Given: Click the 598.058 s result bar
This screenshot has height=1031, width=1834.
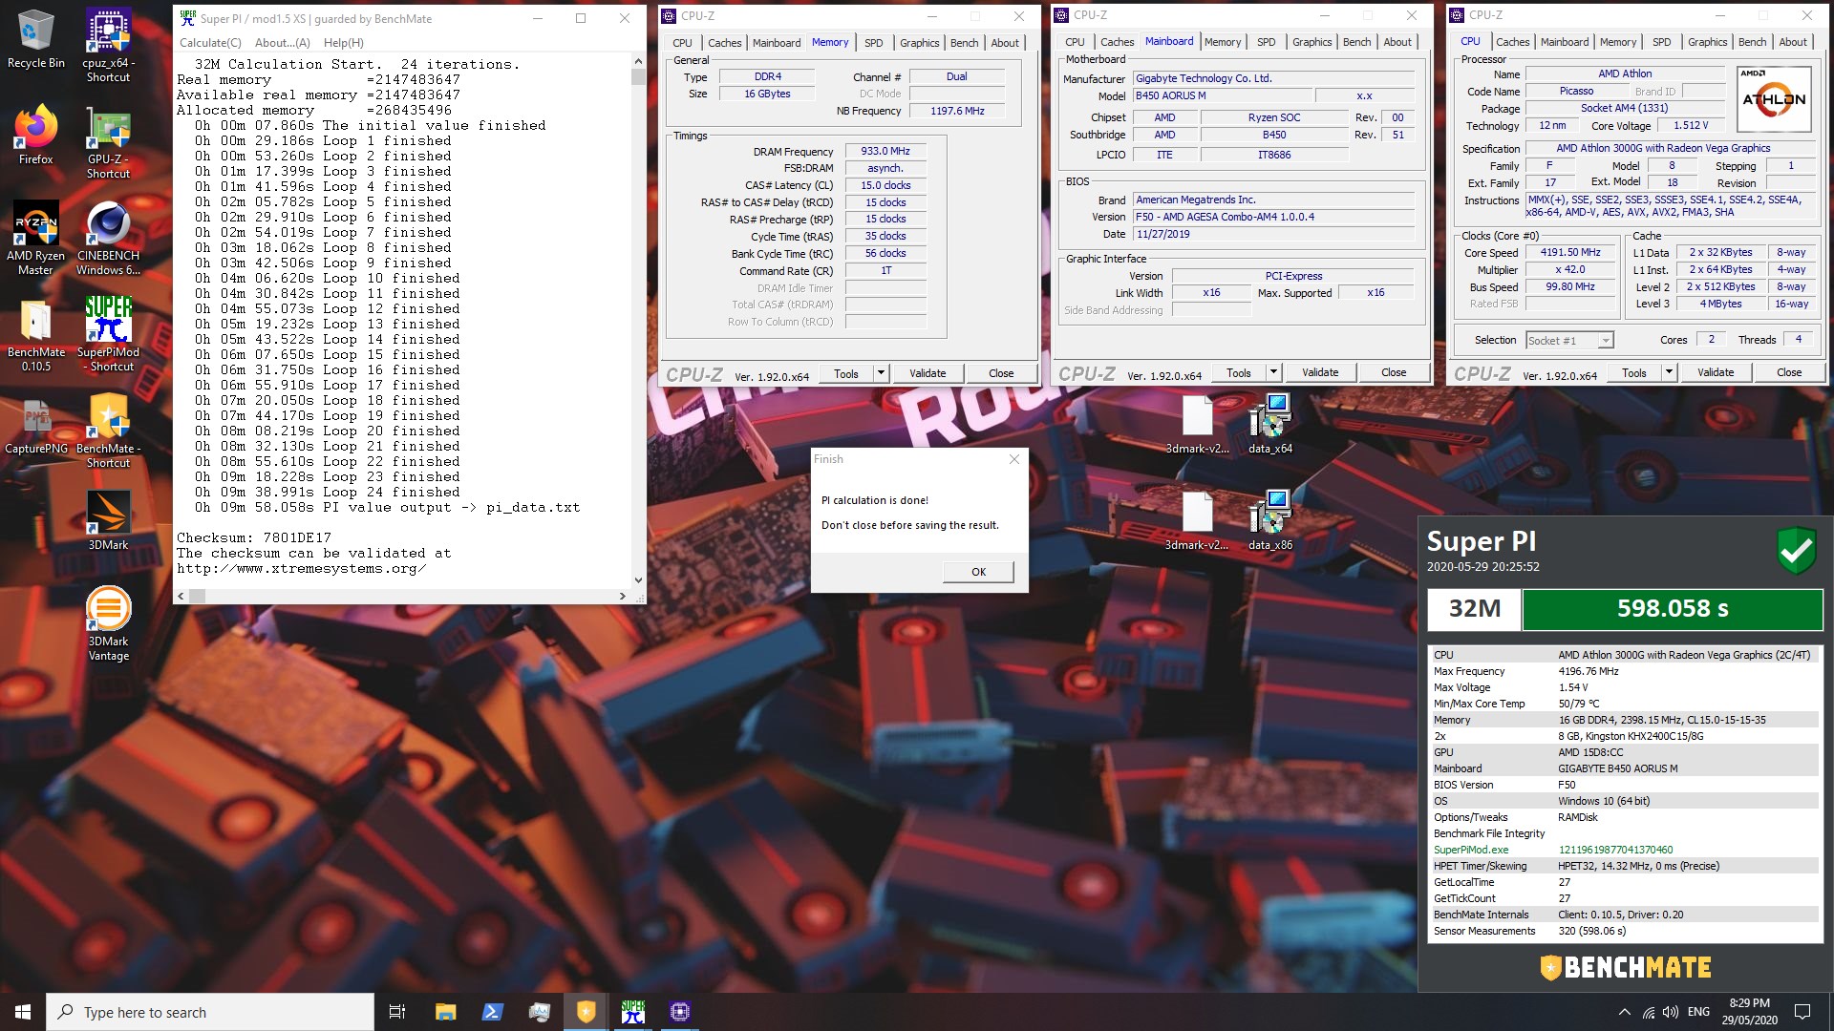Looking at the screenshot, I should [x=1673, y=609].
